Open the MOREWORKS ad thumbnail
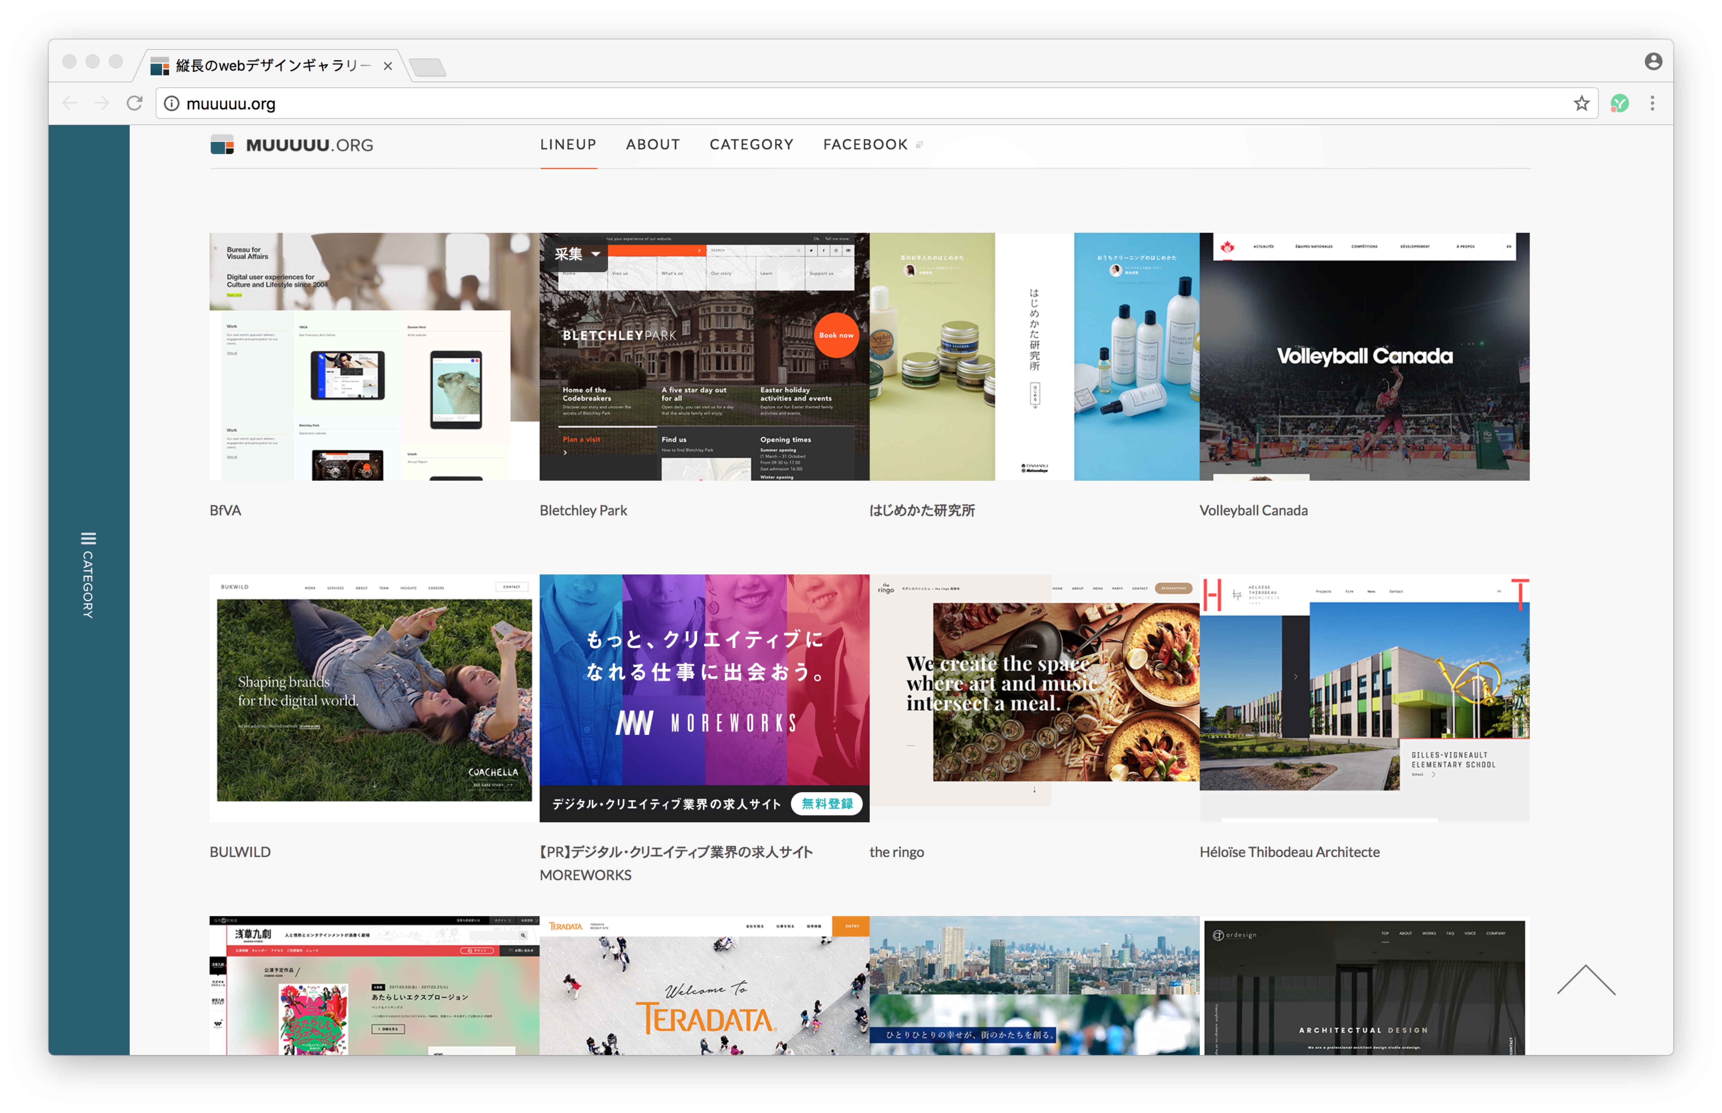 pyautogui.click(x=705, y=698)
